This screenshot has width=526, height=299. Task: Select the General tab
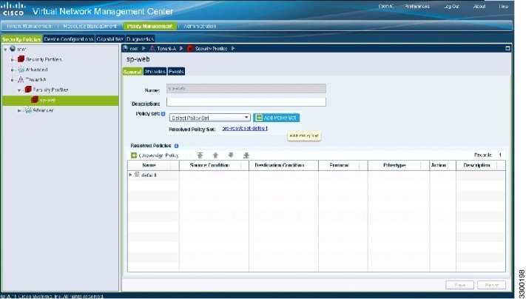[132, 72]
